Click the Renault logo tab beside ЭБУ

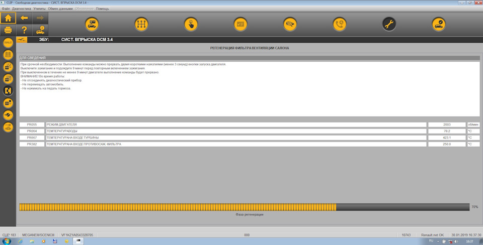pyautogui.click(x=22, y=40)
